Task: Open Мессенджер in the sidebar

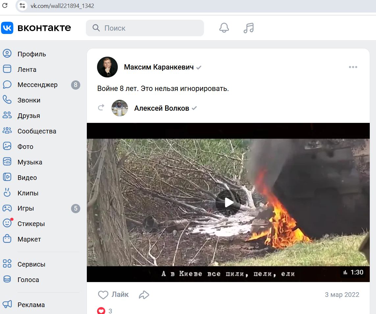Action: [37, 85]
